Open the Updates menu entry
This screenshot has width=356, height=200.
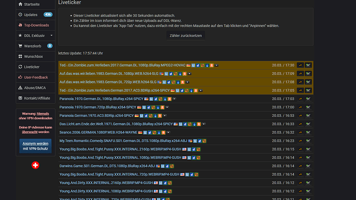36,15
